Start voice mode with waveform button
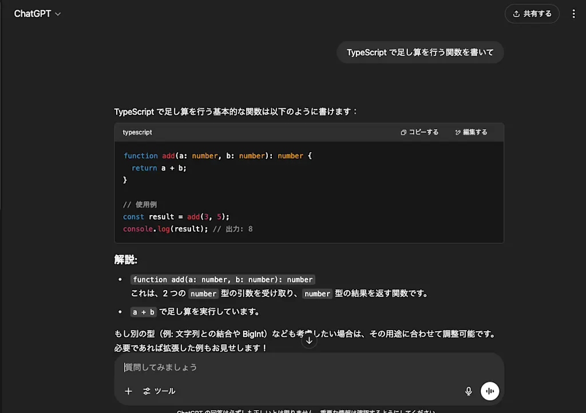The image size is (586, 413). pos(490,391)
